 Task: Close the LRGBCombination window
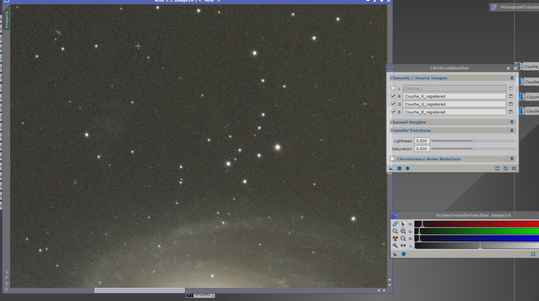[515, 68]
